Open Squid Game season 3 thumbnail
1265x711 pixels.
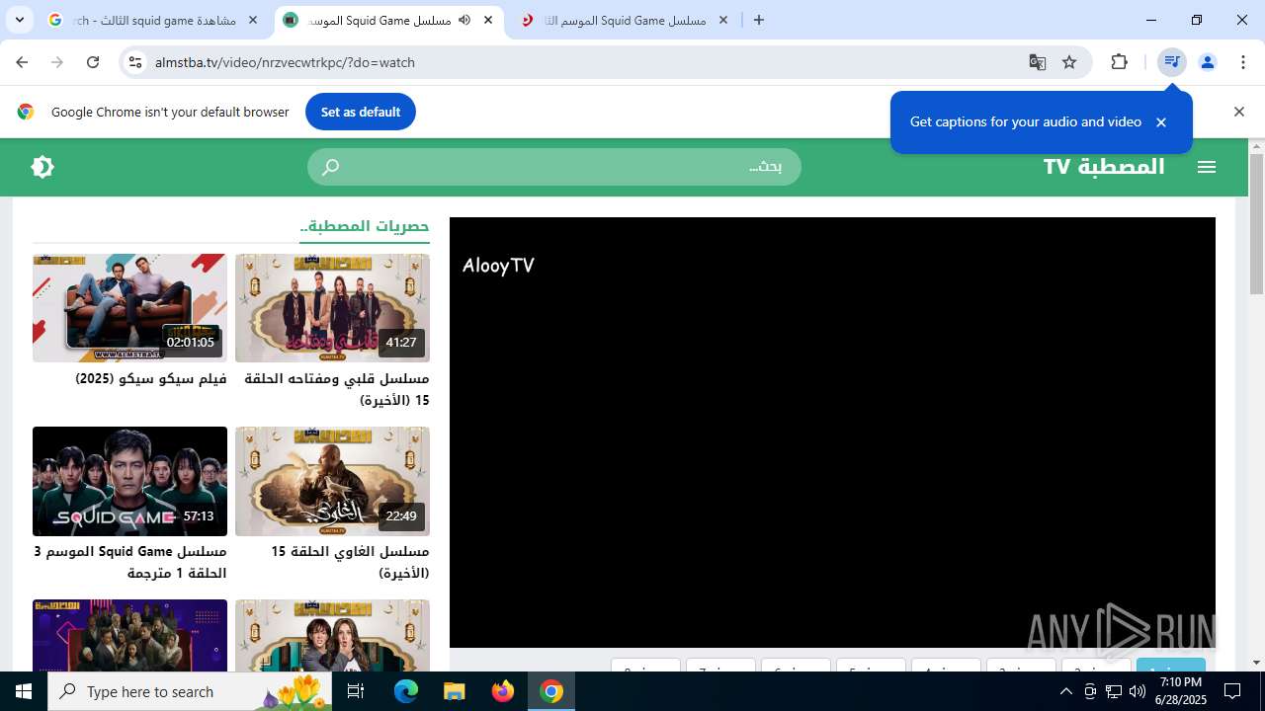point(129,481)
